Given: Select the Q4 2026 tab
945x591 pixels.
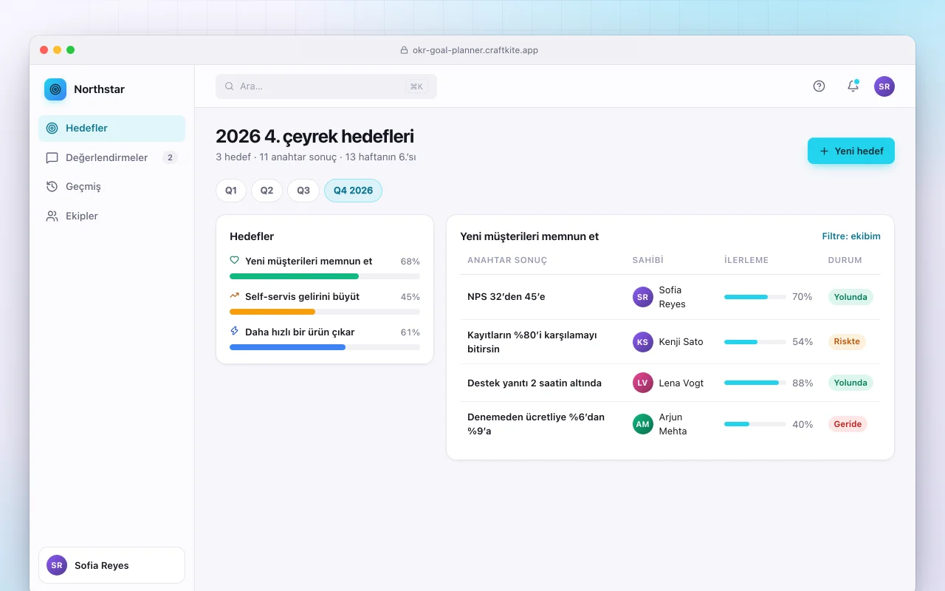Looking at the screenshot, I should click(353, 191).
